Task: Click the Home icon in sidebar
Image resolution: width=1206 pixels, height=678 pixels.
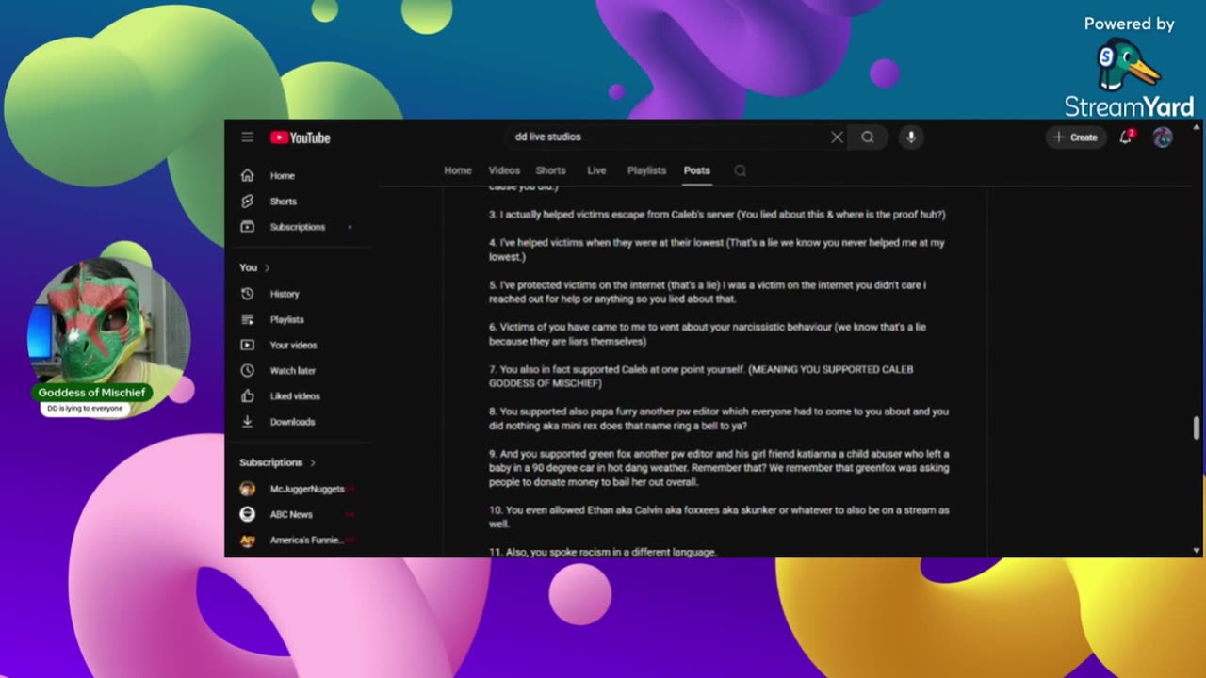Action: click(247, 175)
